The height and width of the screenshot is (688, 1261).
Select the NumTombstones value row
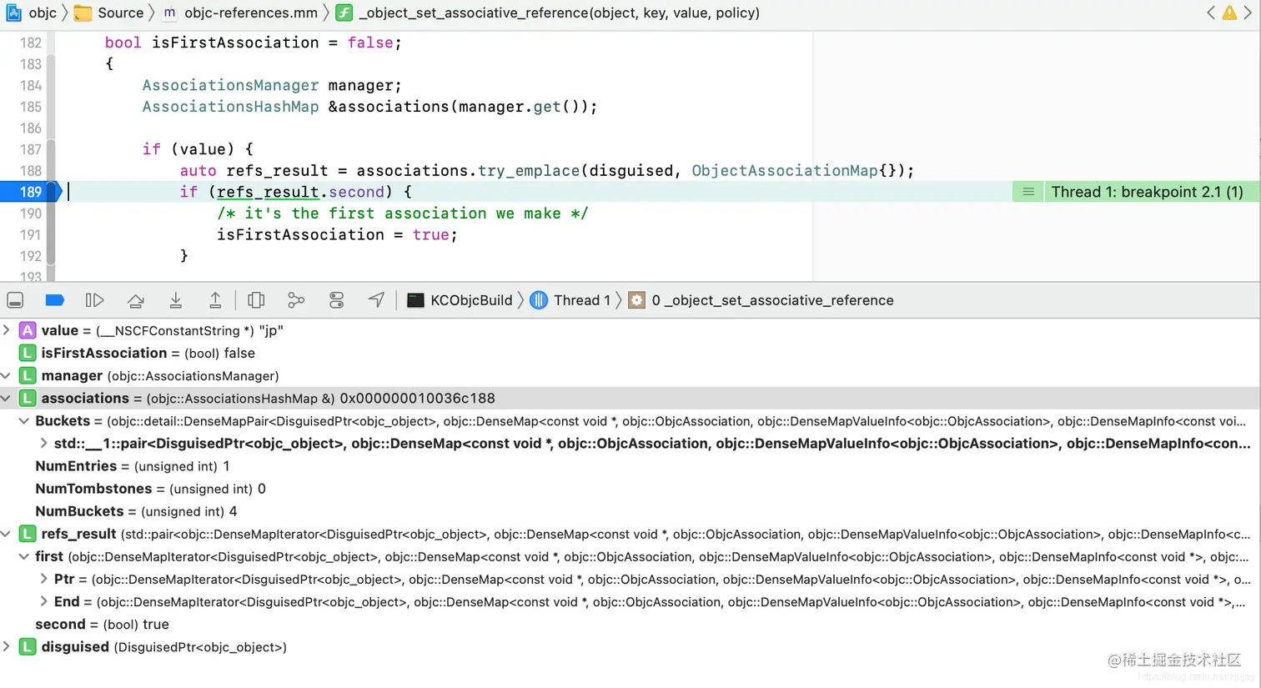coord(630,489)
